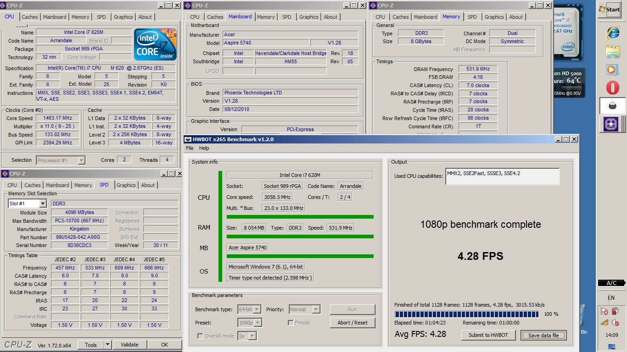Switch to Caches tab in CPU window
The image size is (627, 352).
pos(30,17)
